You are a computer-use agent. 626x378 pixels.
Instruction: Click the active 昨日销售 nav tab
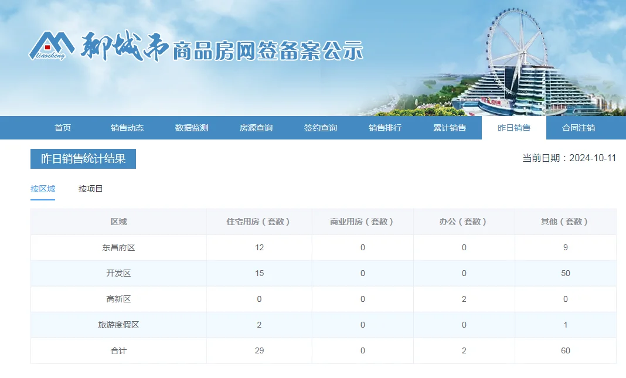coord(514,128)
